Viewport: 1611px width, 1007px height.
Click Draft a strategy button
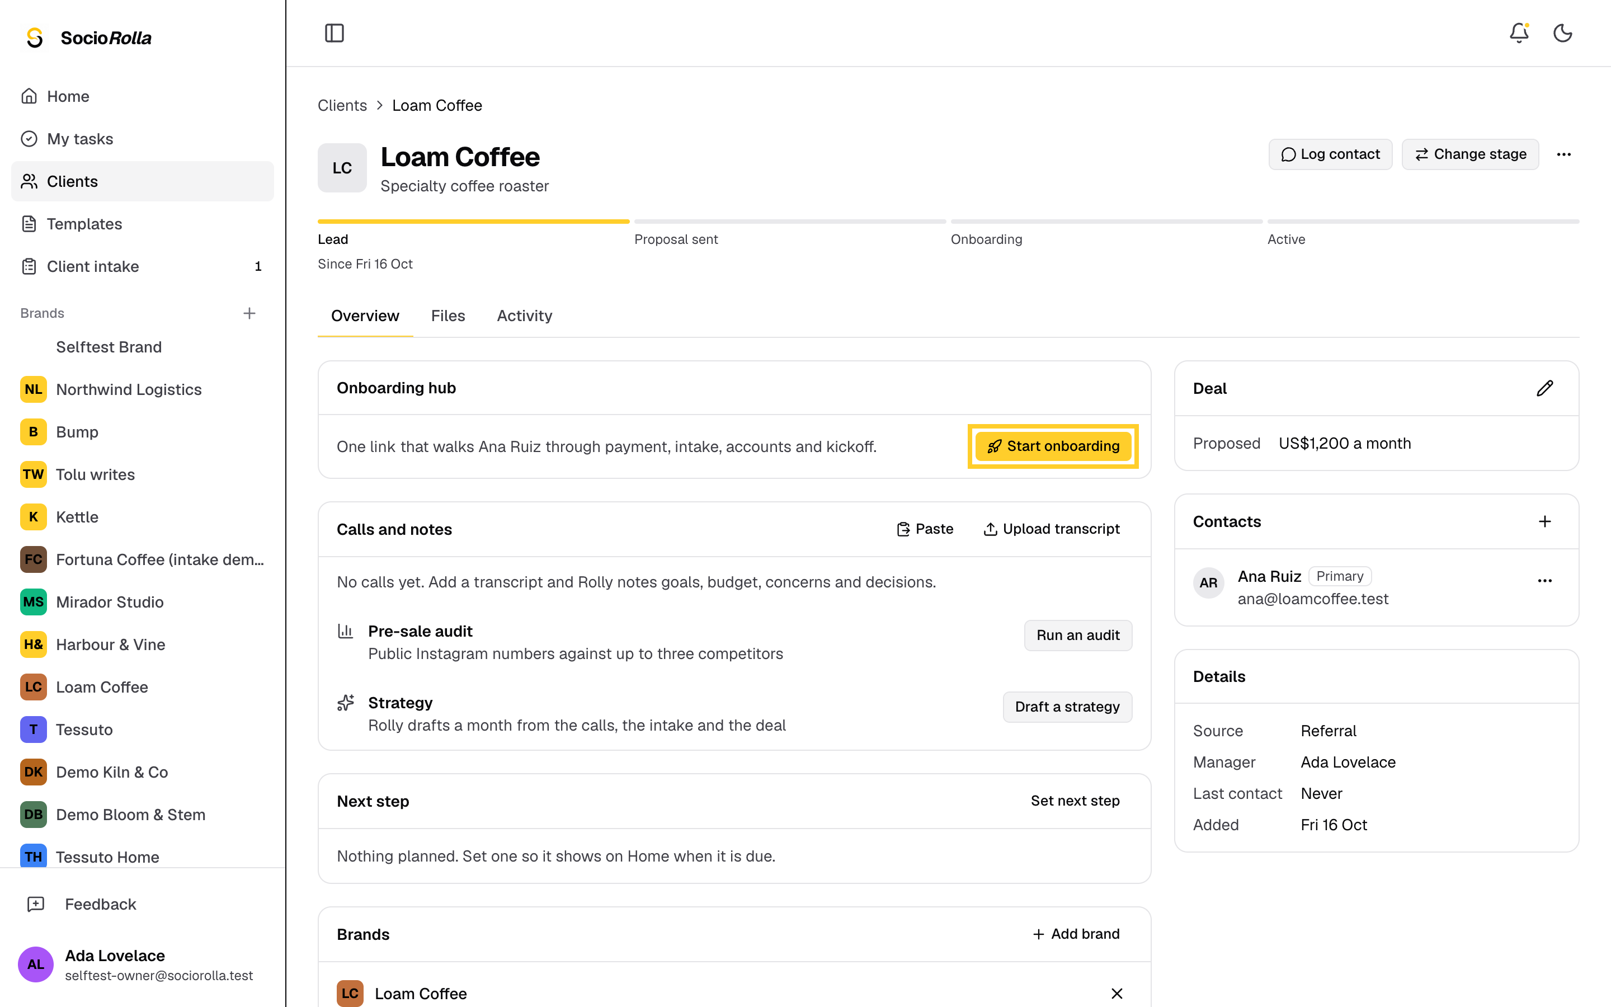click(x=1067, y=707)
